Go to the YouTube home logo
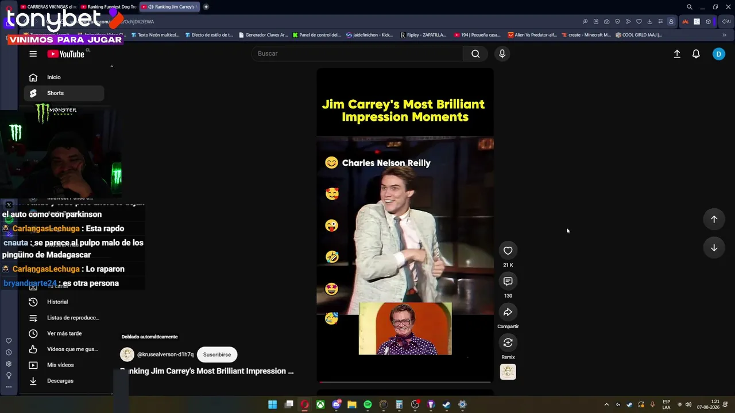The image size is (735, 413). pyautogui.click(x=66, y=54)
